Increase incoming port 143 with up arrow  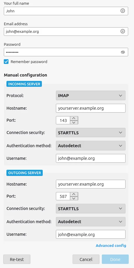74,118
